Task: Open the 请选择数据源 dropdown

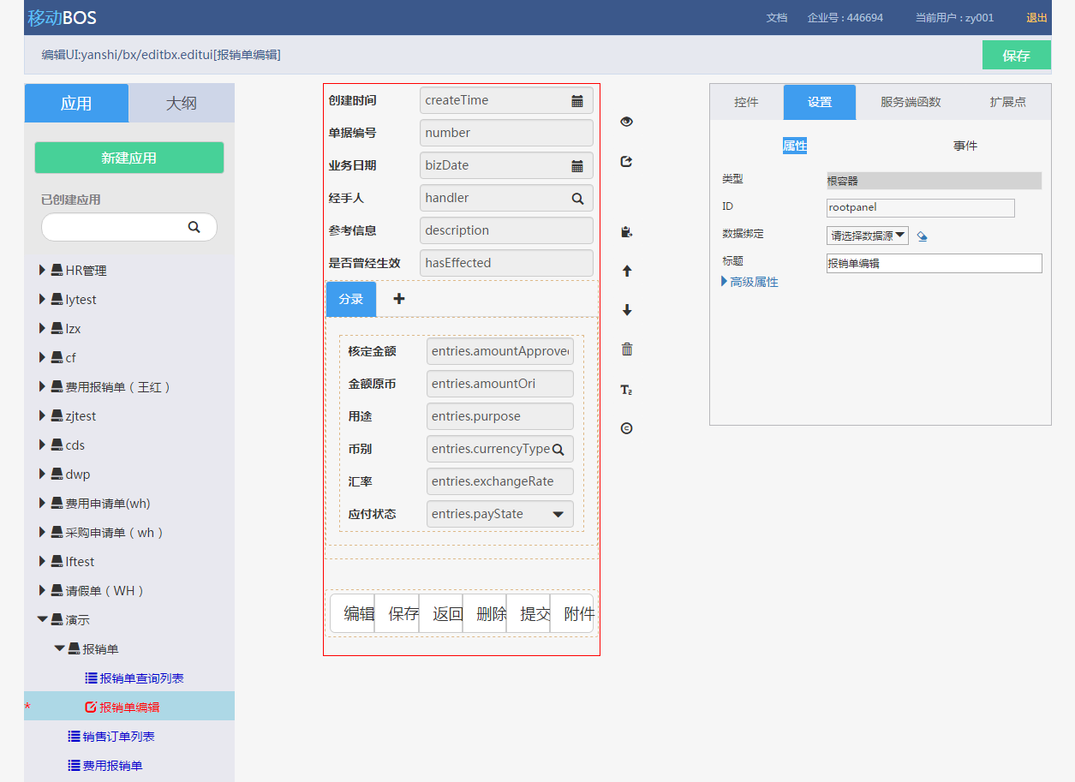Action: pos(867,235)
